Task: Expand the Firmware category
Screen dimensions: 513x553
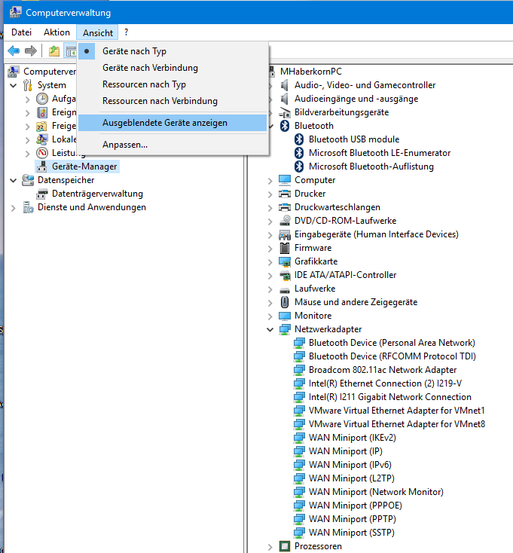Action: point(270,249)
